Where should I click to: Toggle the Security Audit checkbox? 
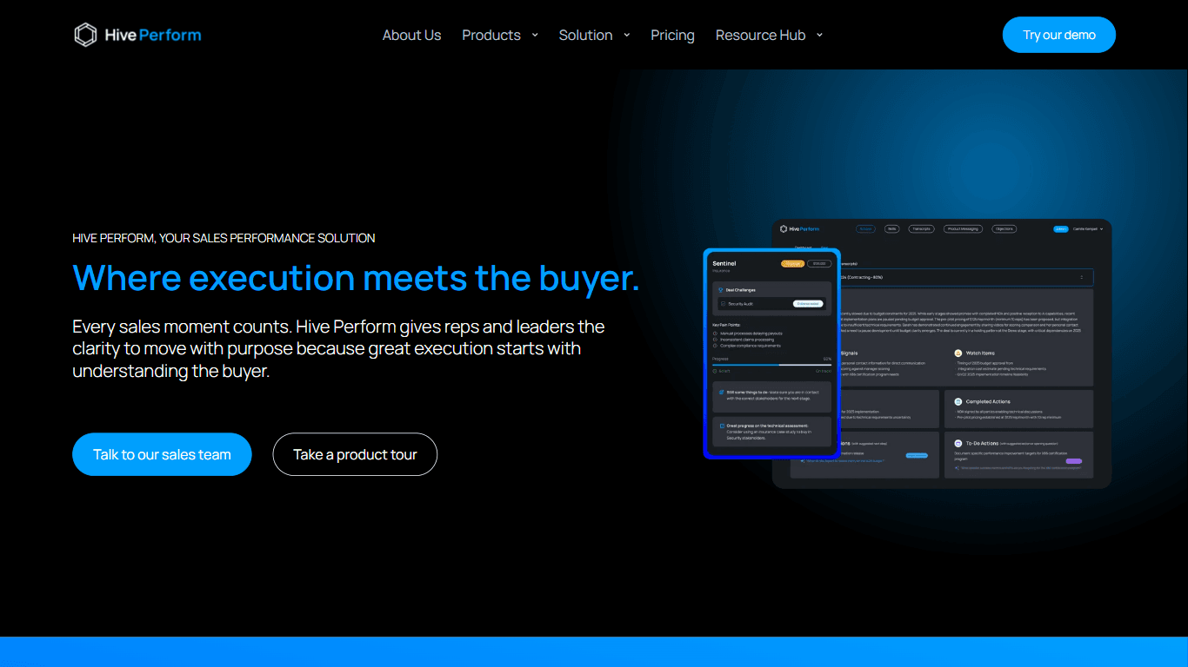pyautogui.click(x=723, y=304)
